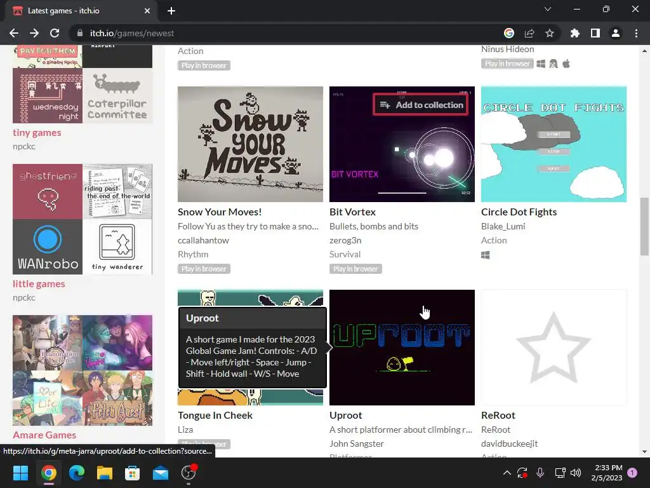This screenshot has height=488, width=650.
Task: Open Microsoft Edge from the taskbar
Action: click(77, 473)
